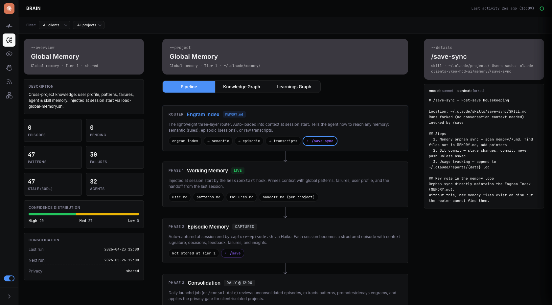The width and height of the screenshot is (552, 305).
Task: Select the handoff.md (per project) chip
Action: click(x=288, y=197)
